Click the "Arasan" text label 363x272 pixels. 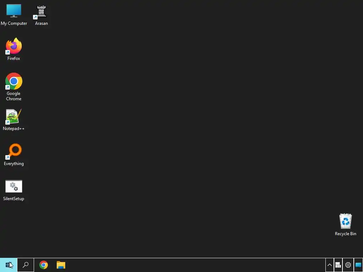[41, 23]
